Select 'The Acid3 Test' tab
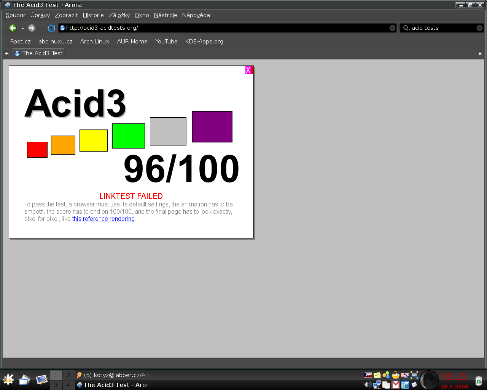487x390 pixels. (38, 54)
